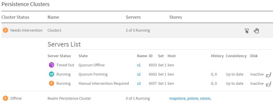
Task: Open the mapstore store link
Action: pos(177,99)
